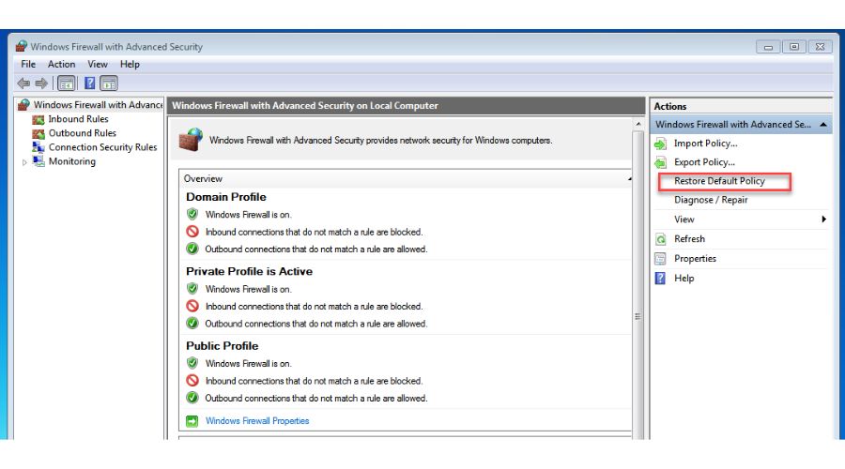Click the Domain Profile heading

225,197
